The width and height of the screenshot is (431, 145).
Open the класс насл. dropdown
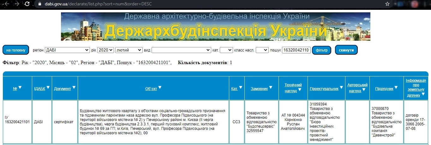point(262,50)
